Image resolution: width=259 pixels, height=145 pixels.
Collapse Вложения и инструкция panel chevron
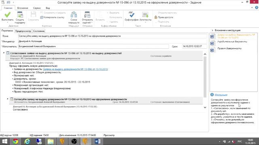(x=212, y=30)
